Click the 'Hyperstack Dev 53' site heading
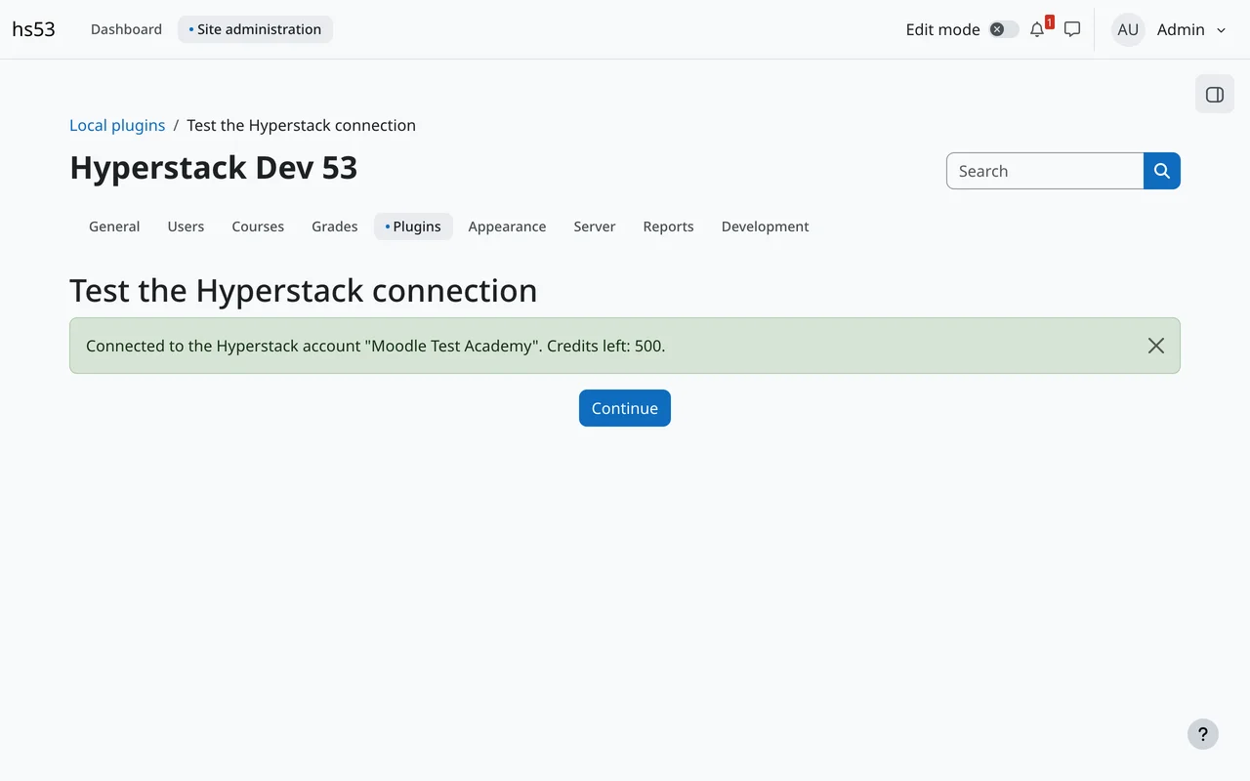1250x781 pixels. (x=214, y=168)
